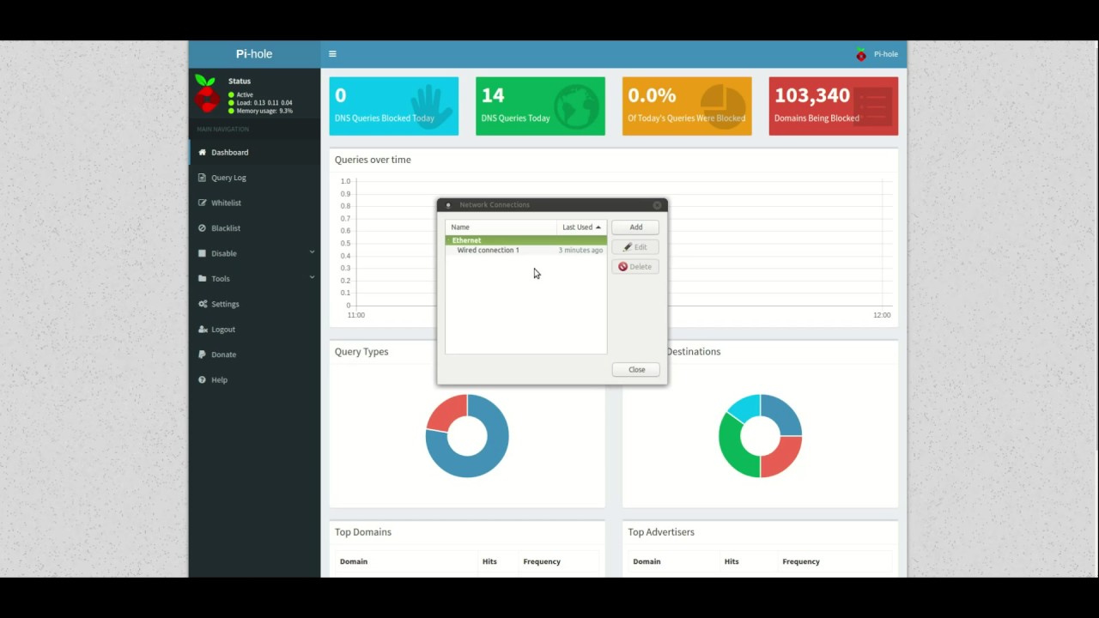Click the Domains Being Blocked card

pyautogui.click(x=834, y=106)
